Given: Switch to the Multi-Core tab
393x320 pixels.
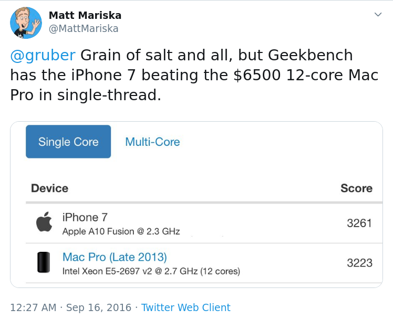Looking at the screenshot, I should tap(152, 142).
